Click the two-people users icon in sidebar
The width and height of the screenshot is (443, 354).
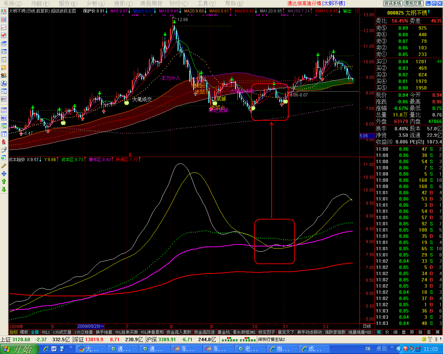[4, 75]
